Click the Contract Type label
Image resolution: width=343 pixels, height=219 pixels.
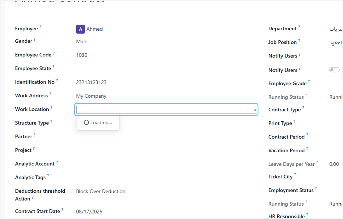coord(285,110)
